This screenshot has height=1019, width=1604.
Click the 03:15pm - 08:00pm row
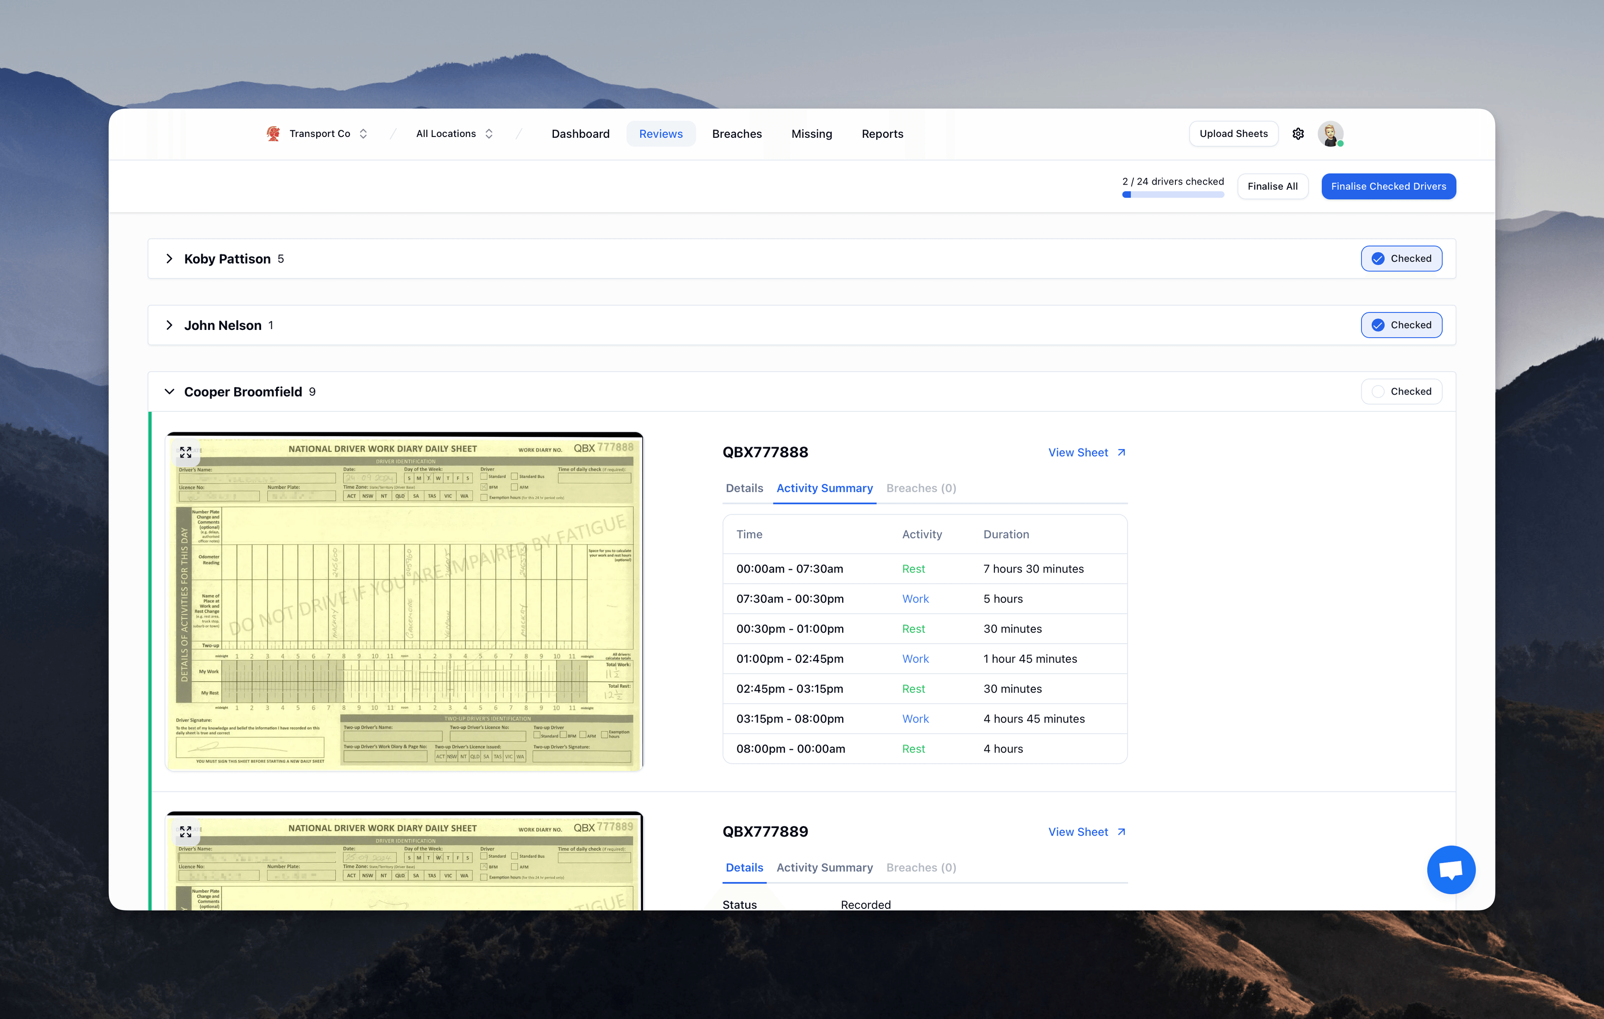924,719
